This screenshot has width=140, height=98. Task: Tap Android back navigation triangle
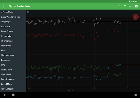click(4, 95)
